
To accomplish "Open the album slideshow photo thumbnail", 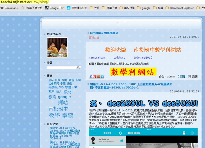I will [x=57, y=47].
